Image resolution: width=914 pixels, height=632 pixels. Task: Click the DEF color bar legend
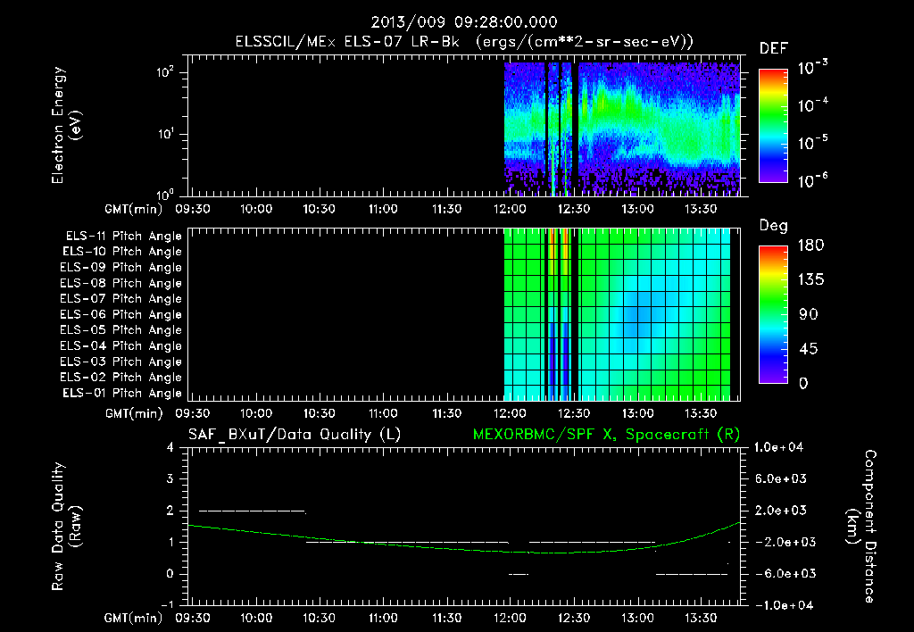[x=773, y=125]
